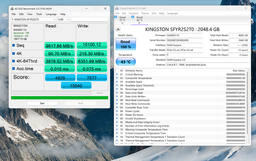Image resolution: width=256 pixels, height=161 pixels.
Task: Click the Power On Count value 13 count
Action: (x=239, y=50)
